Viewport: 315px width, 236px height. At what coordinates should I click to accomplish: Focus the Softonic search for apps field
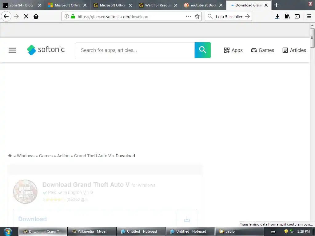click(x=135, y=50)
